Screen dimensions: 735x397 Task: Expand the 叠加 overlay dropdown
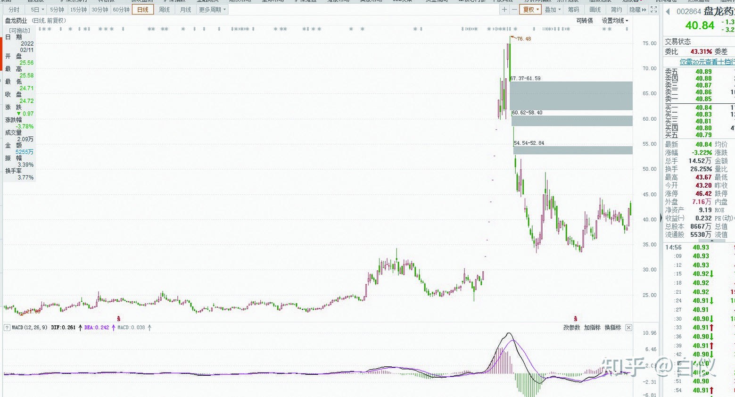(553, 9)
